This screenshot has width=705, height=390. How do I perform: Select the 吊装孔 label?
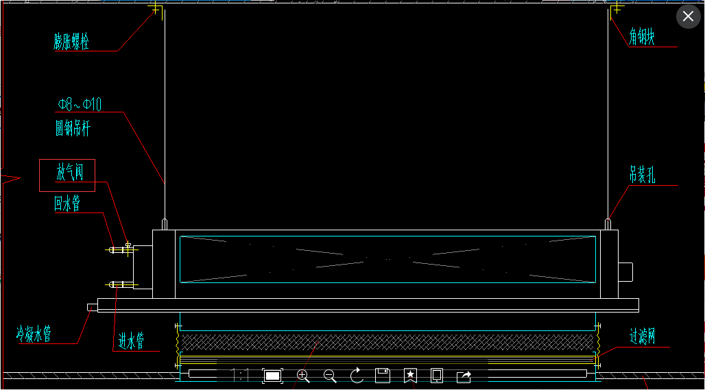point(643,175)
